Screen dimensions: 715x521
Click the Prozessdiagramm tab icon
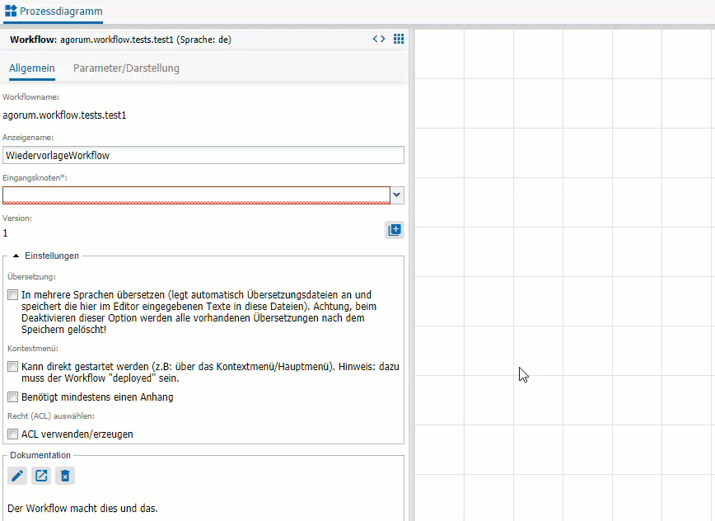(x=11, y=11)
